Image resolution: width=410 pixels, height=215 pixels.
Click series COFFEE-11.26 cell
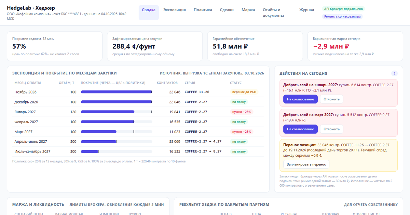(197, 92)
